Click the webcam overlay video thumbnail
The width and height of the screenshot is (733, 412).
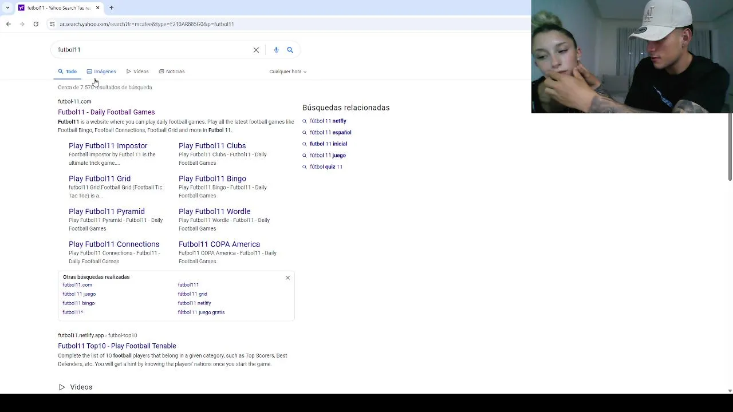[632, 57]
